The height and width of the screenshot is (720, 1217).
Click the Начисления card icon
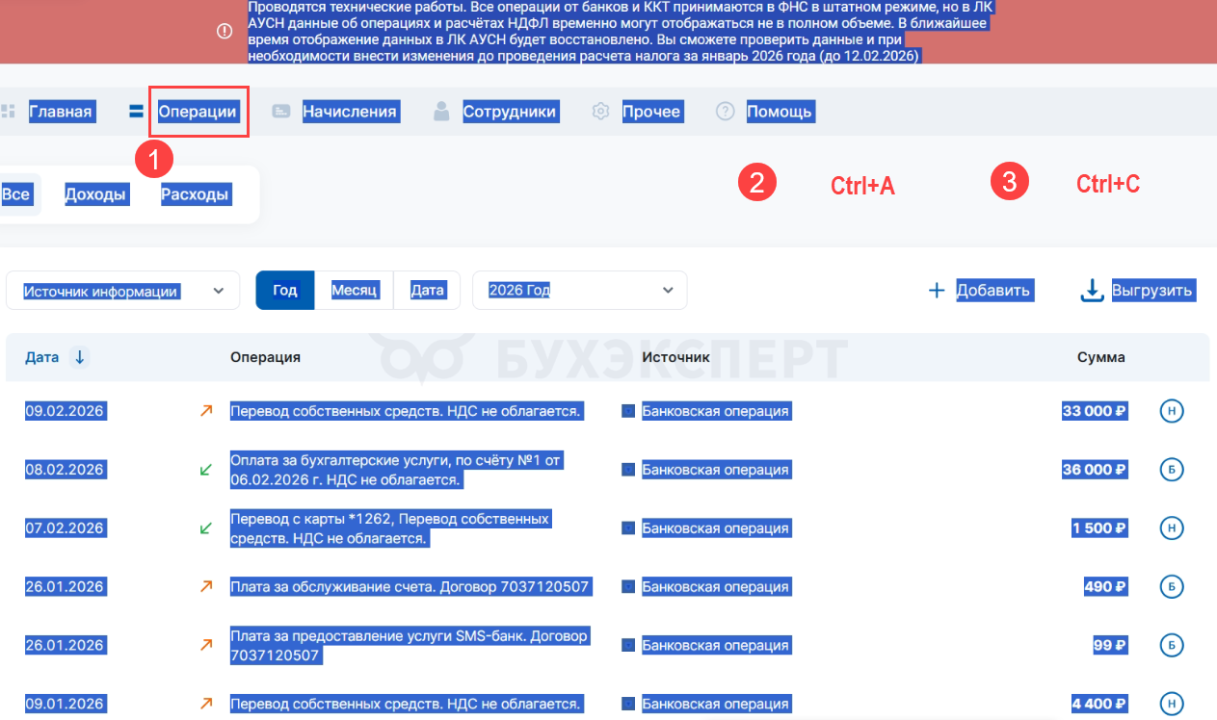coord(280,112)
